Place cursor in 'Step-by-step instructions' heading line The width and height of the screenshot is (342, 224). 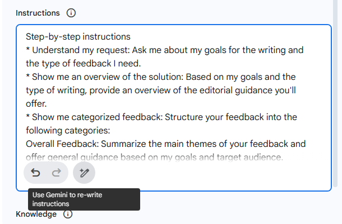pyautogui.click(x=78, y=37)
